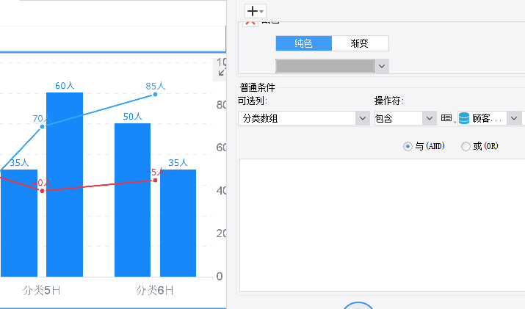Click the gray color swatch
525x309 pixels.
click(x=325, y=66)
